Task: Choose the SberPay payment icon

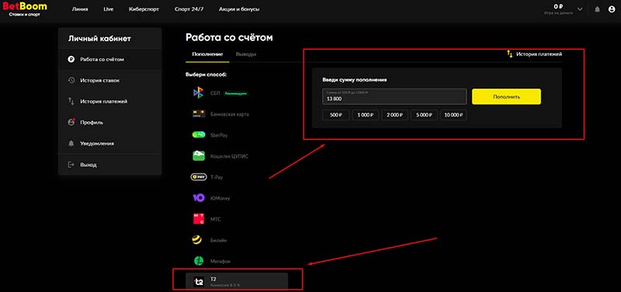Action: click(199, 135)
